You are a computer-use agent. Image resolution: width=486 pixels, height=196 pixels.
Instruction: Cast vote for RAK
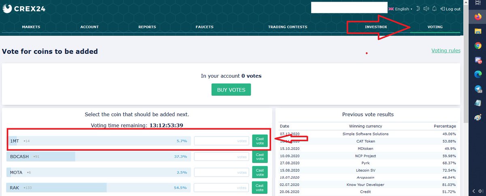click(x=260, y=188)
